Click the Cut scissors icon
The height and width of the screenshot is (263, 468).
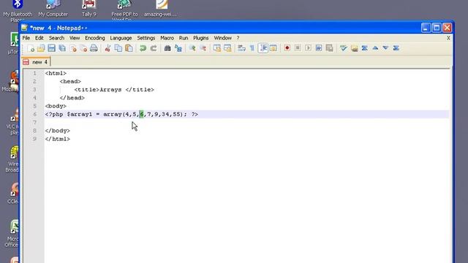[x=107, y=48]
